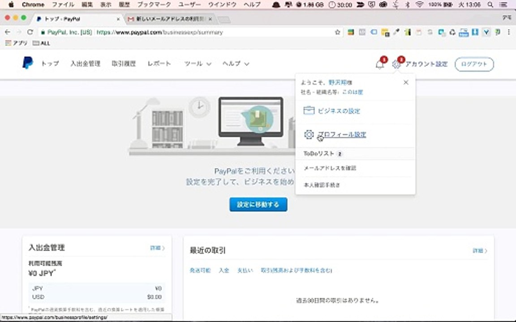Open the 表示 menu in the menu bar
This screenshot has height=322, width=516.
[106, 4]
